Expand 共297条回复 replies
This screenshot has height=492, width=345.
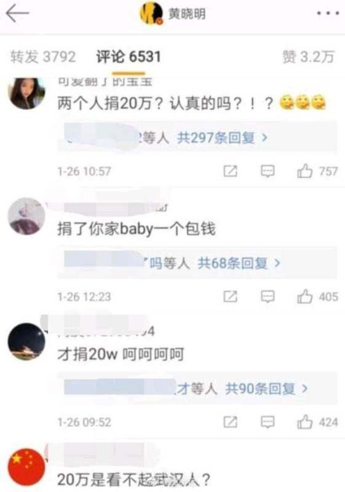click(222, 138)
